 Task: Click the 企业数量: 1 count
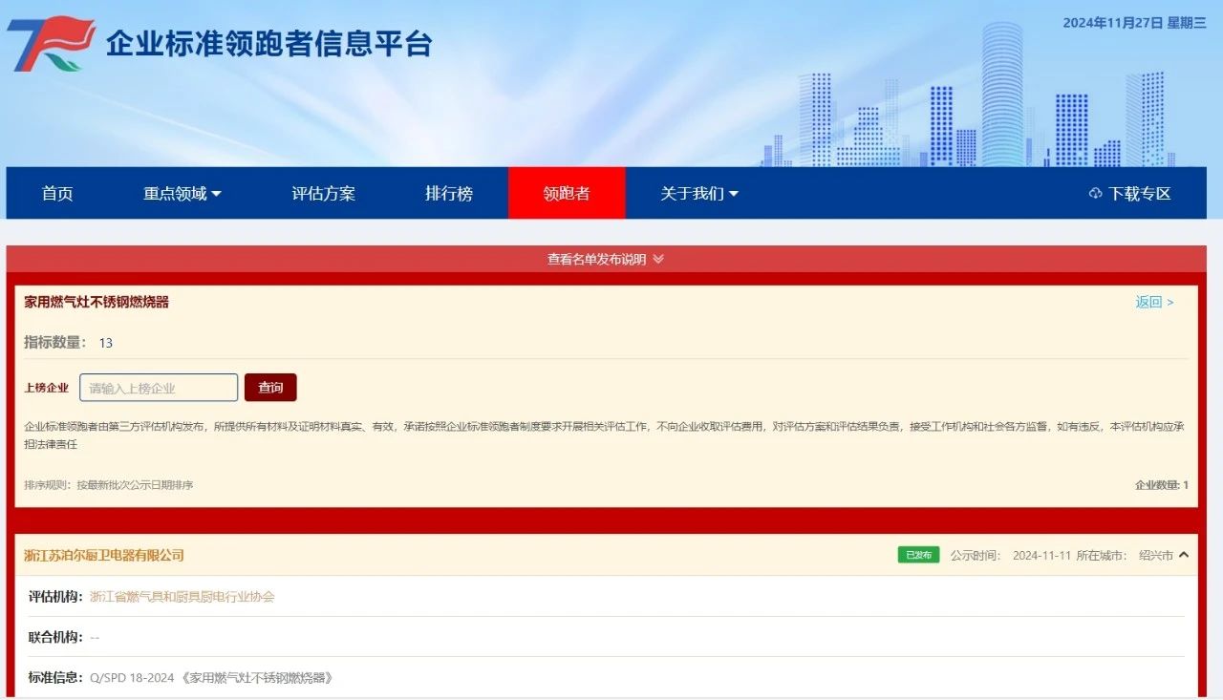(1162, 485)
